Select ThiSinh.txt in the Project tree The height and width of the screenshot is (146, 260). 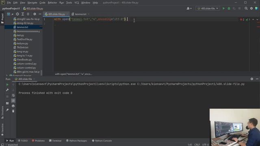[x=23, y=47]
